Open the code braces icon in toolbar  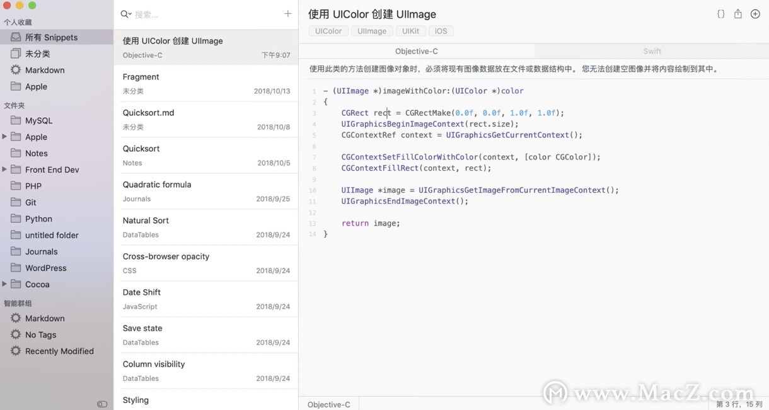720,14
